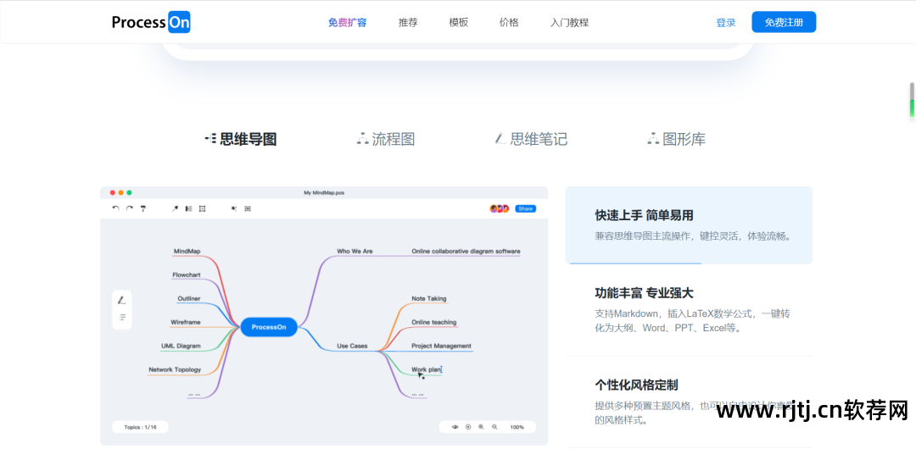Viewport: 916px width, 449px height.
Task: Click the page vertical scrollbar thumb
Action: pos(911,100)
